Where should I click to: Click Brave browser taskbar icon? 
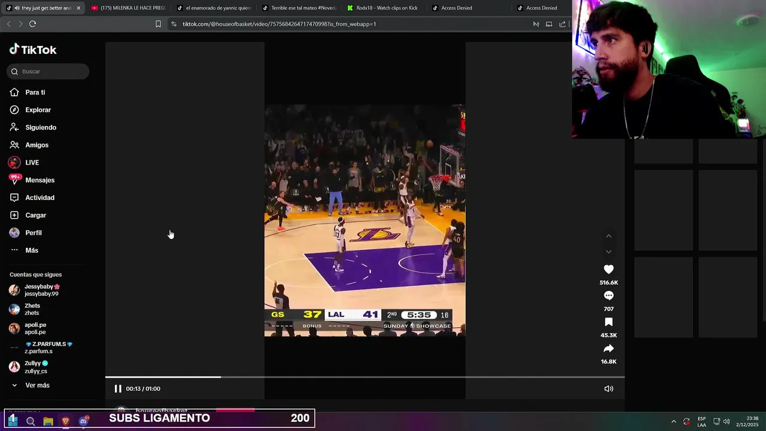66,421
